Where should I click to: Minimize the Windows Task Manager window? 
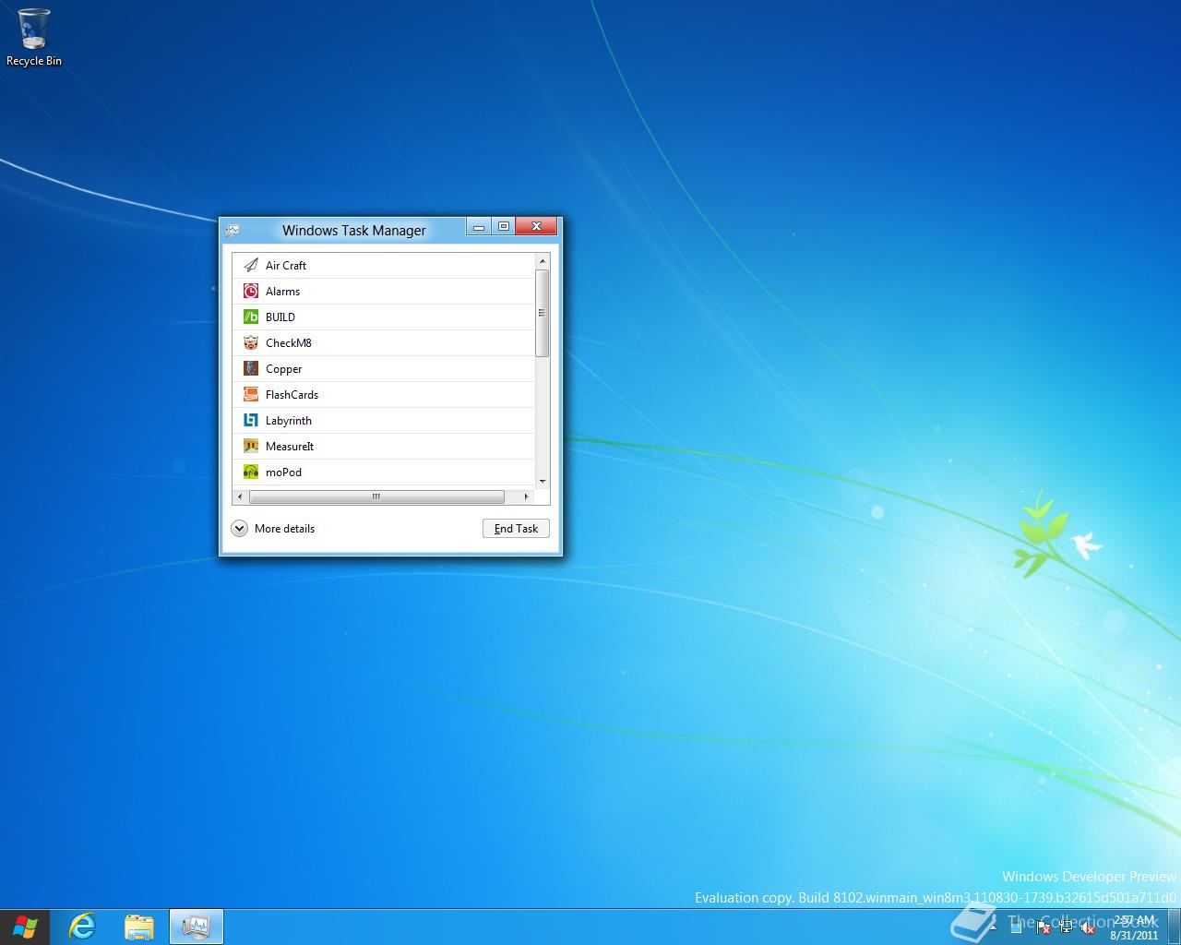478,226
